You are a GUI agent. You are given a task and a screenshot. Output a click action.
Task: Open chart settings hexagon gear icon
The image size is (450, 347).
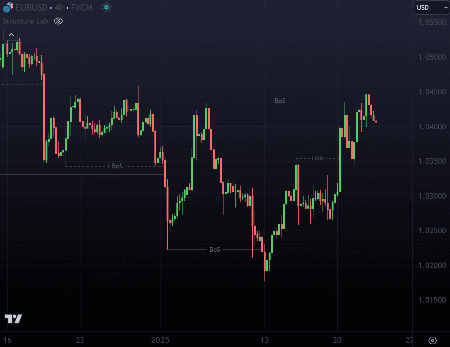[x=433, y=340]
